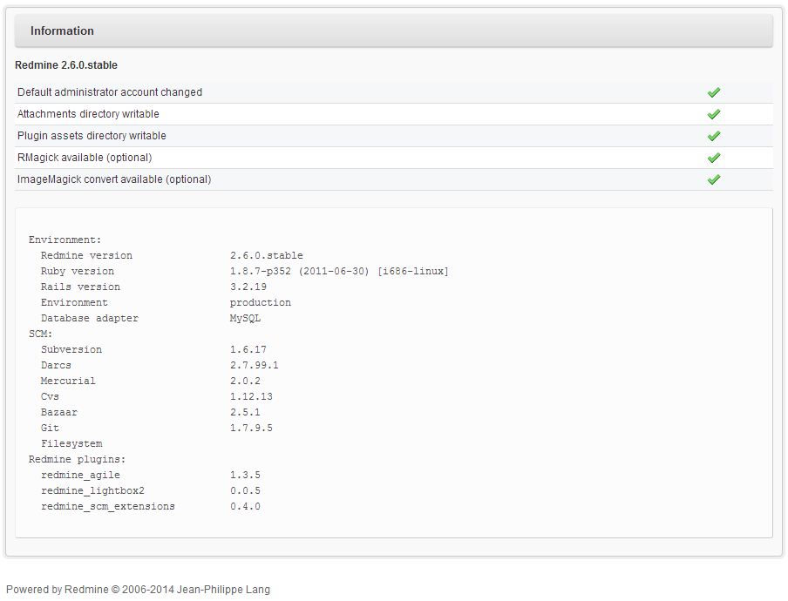
Task: Click Darcs version 2.7.99.1
Action: coord(255,365)
